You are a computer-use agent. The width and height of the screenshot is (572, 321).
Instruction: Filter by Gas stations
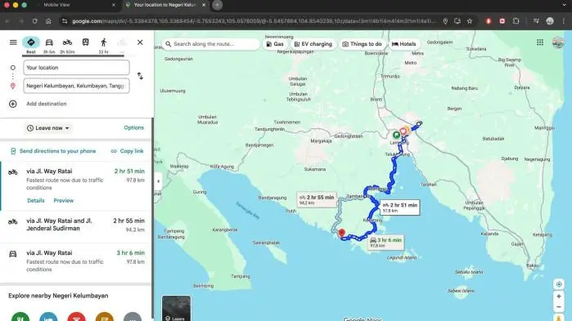pyautogui.click(x=275, y=44)
